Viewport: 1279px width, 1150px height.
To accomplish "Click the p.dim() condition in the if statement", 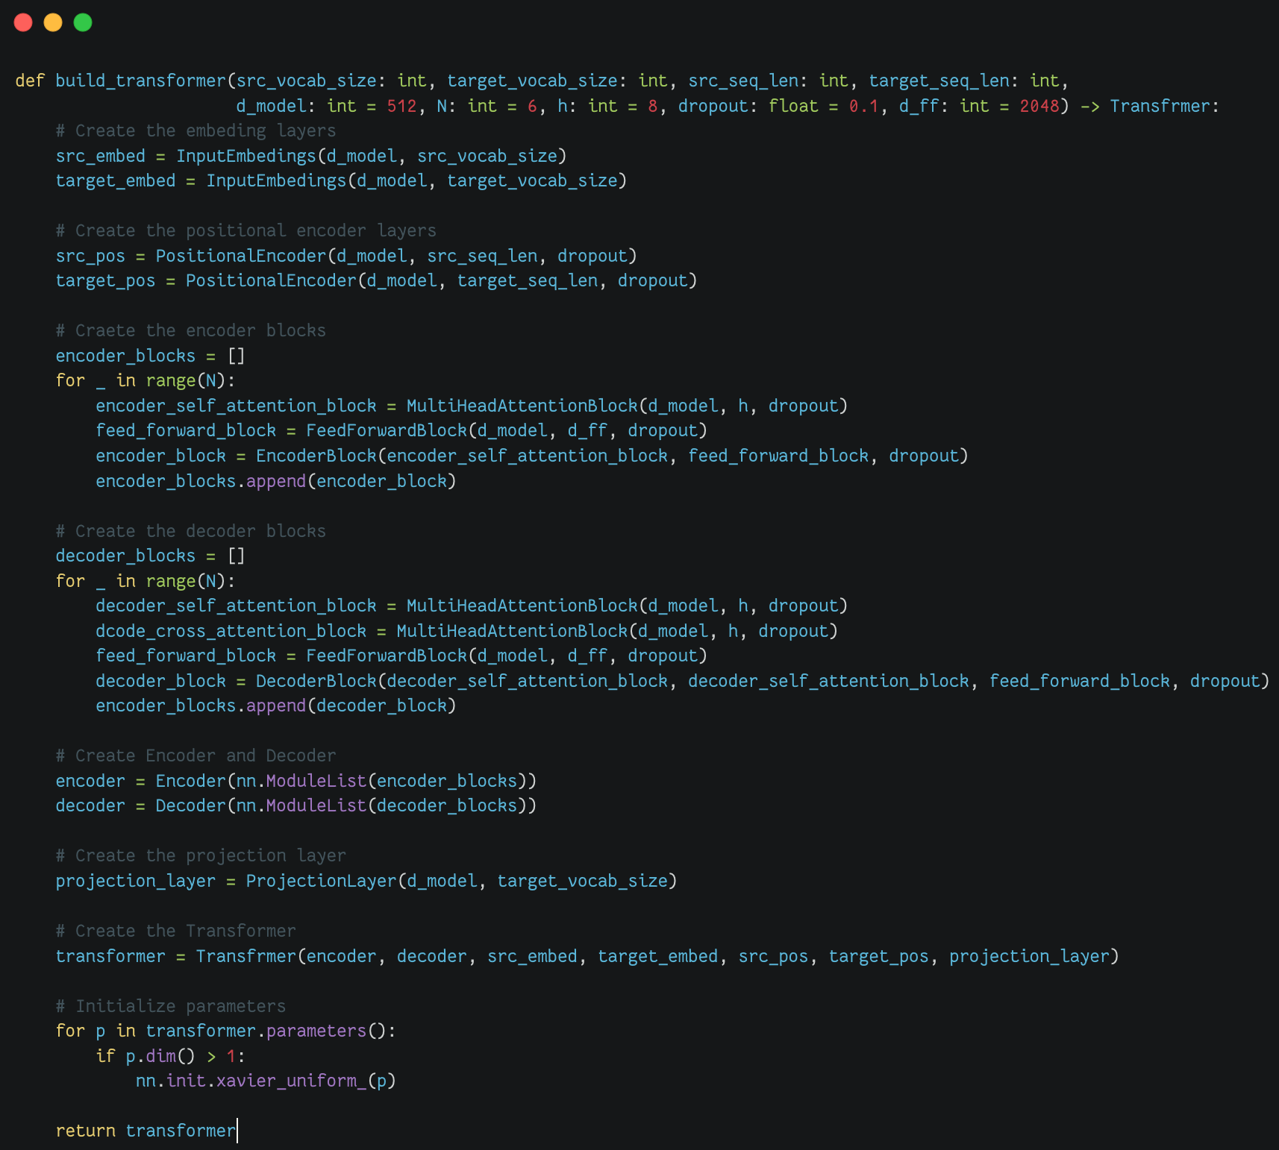I will (160, 1056).
